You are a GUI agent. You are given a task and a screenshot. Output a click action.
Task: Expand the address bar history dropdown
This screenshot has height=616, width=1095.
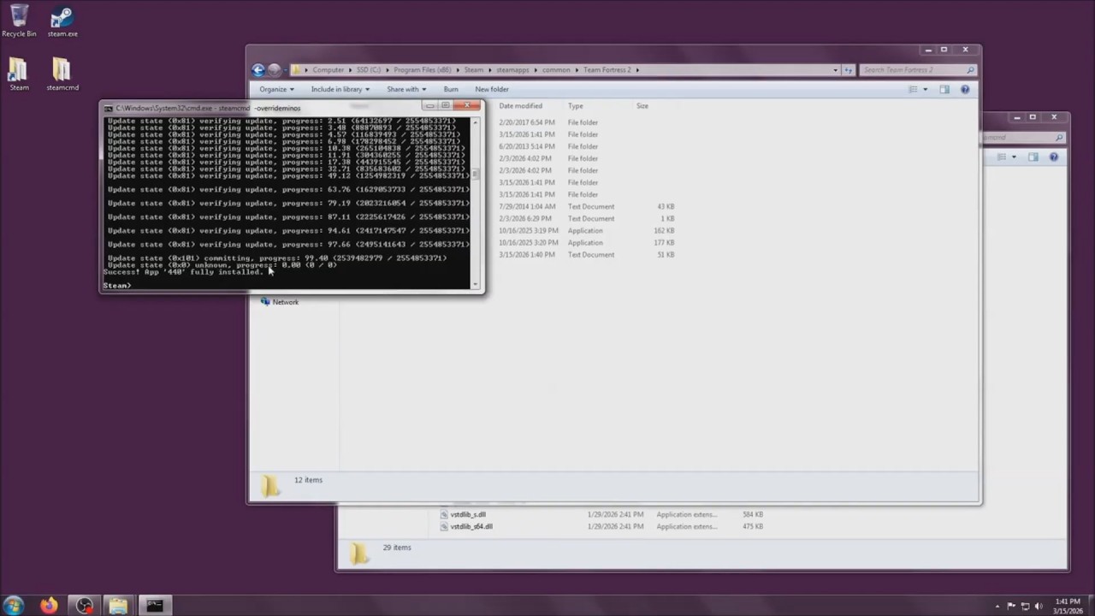coord(835,70)
